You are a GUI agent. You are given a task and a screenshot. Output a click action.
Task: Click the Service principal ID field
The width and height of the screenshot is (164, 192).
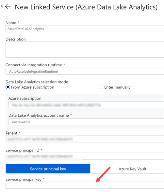(x=85, y=156)
